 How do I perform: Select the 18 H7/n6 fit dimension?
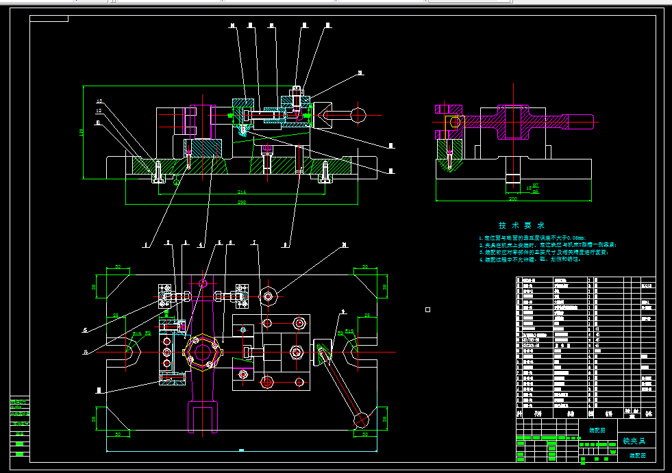(532, 188)
